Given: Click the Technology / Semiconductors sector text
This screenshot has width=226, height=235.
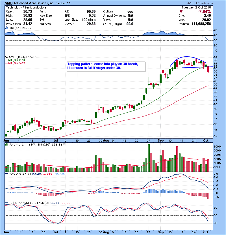Looking at the screenshot, I should (26, 7).
